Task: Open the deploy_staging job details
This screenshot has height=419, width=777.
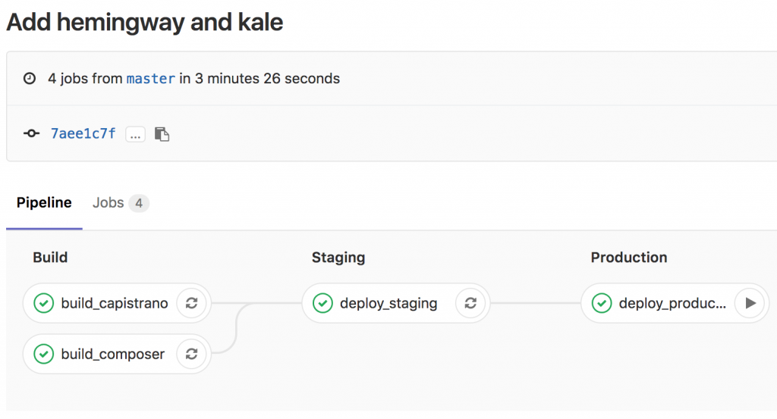Action: point(388,303)
